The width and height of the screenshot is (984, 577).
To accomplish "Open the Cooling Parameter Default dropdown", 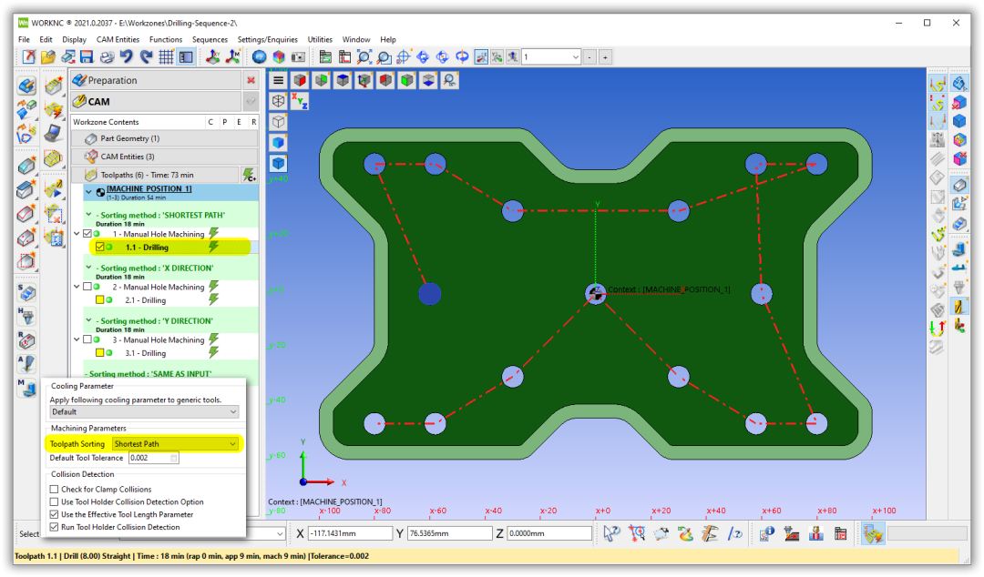I will (144, 412).
